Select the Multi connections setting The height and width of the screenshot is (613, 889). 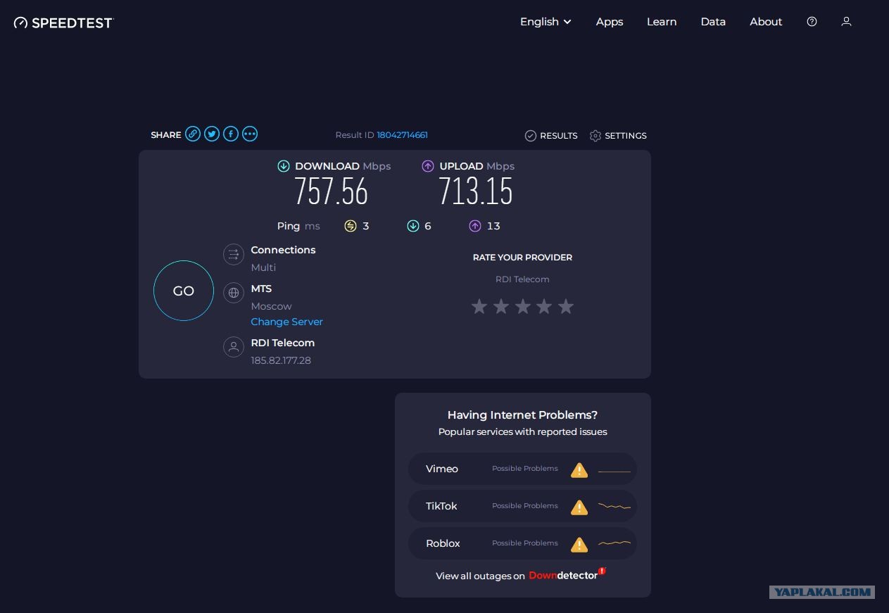click(263, 267)
